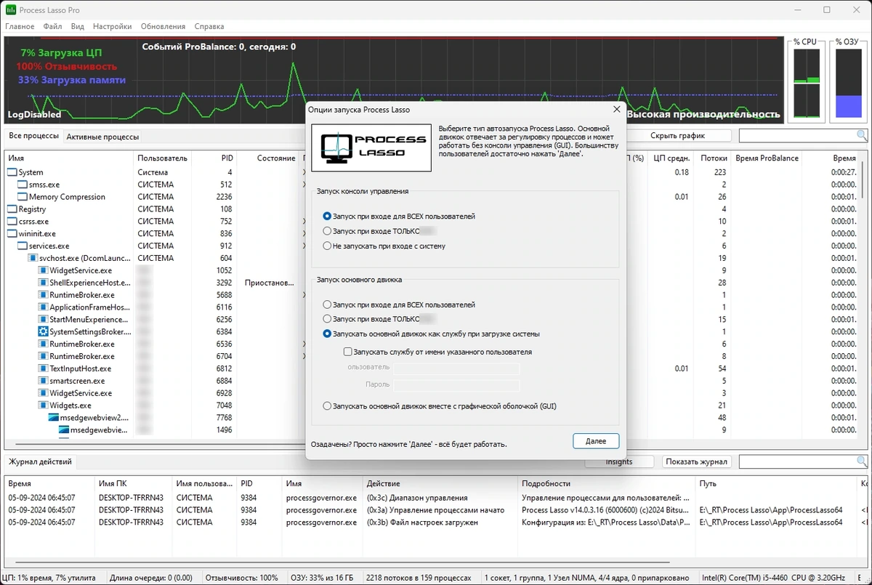Click the TextInputHost.exe process icon
The image size is (872, 585).
coord(43,368)
